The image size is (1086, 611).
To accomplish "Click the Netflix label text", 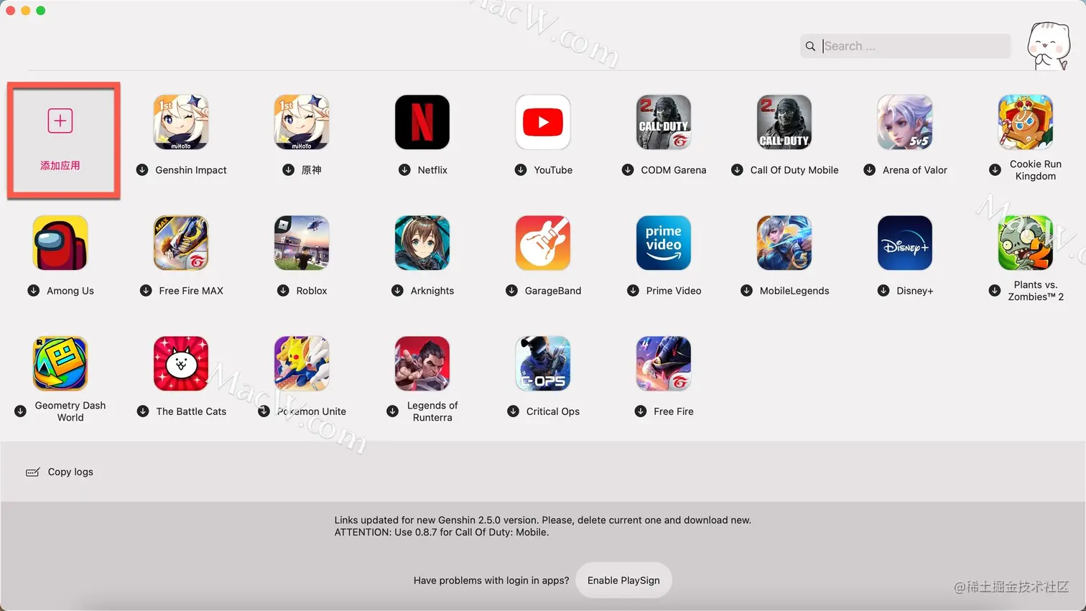I will point(432,170).
